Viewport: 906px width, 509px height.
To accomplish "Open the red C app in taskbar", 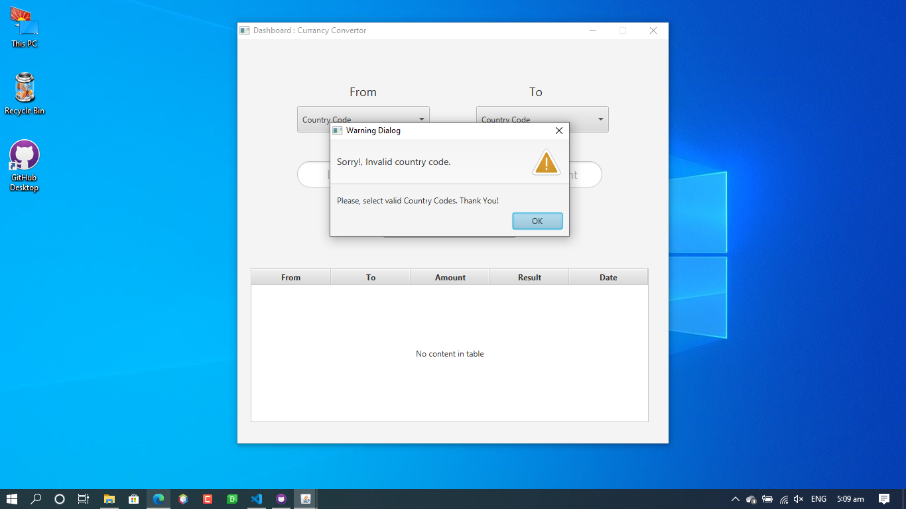I will point(208,499).
